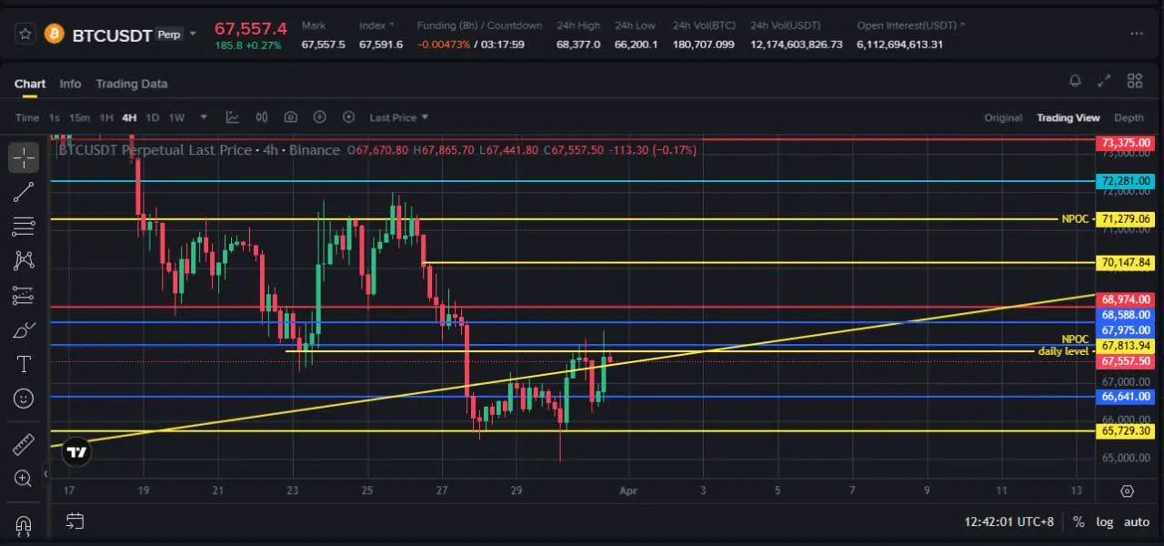The image size is (1164, 546).
Task: Expand more time intervals dropdown
Action: coord(204,117)
